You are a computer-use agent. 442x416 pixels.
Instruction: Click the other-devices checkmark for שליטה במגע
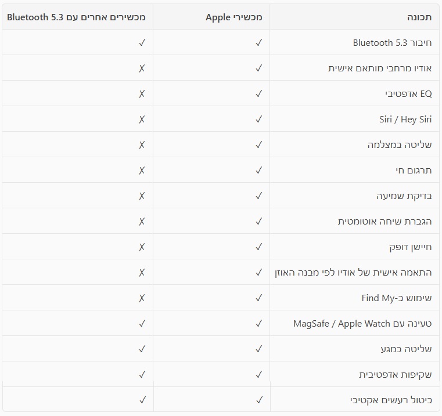coord(142,349)
